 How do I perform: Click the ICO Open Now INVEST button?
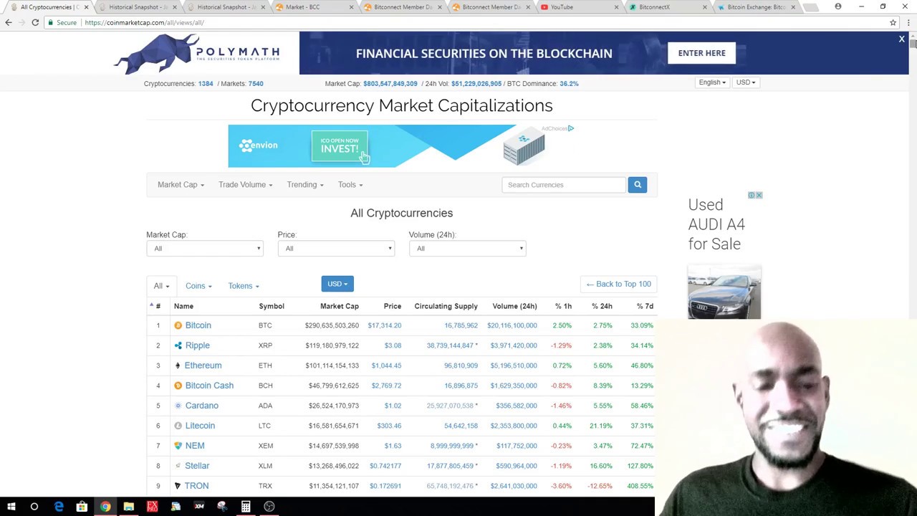(x=340, y=145)
